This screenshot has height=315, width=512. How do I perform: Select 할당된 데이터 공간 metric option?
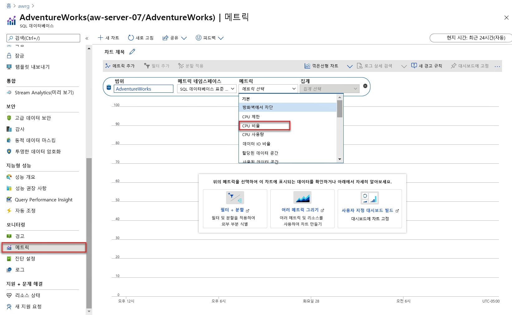coord(288,153)
